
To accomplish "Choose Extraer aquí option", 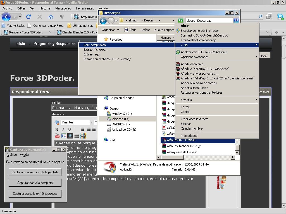I will [x=127, y=54].
